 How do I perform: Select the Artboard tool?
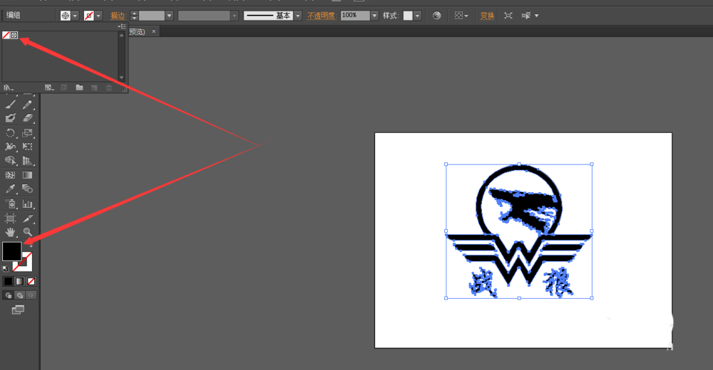pyautogui.click(x=11, y=218)
